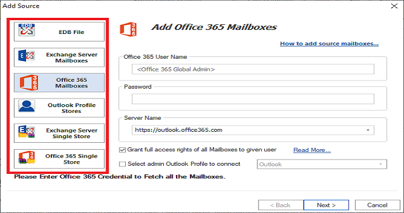Choose the Office 365 Single Store icon
This screenshot has width=404, height=213.
[27, 157]
